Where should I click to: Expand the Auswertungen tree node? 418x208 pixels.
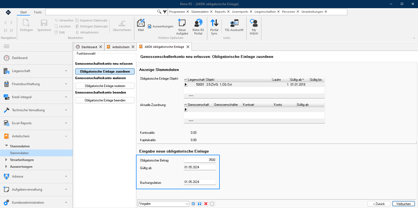pos(6,166)
